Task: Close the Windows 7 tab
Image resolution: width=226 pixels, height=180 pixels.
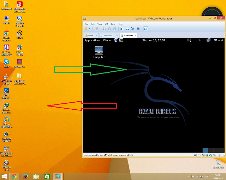Action: coord(117,35)
